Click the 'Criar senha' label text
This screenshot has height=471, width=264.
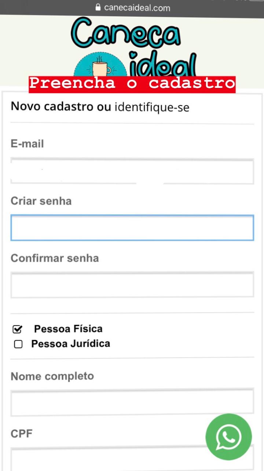click(41, 201)
